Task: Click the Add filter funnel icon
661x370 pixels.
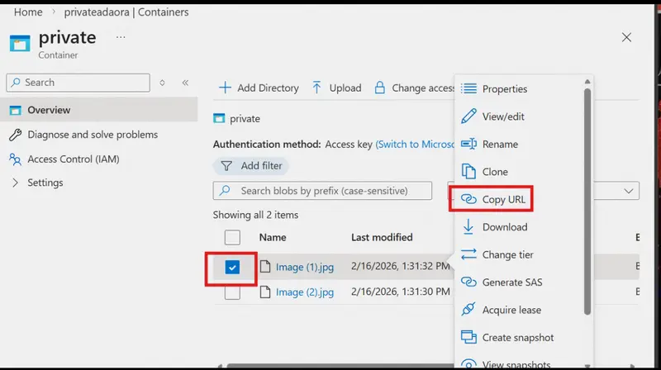Action: point(226,166)
